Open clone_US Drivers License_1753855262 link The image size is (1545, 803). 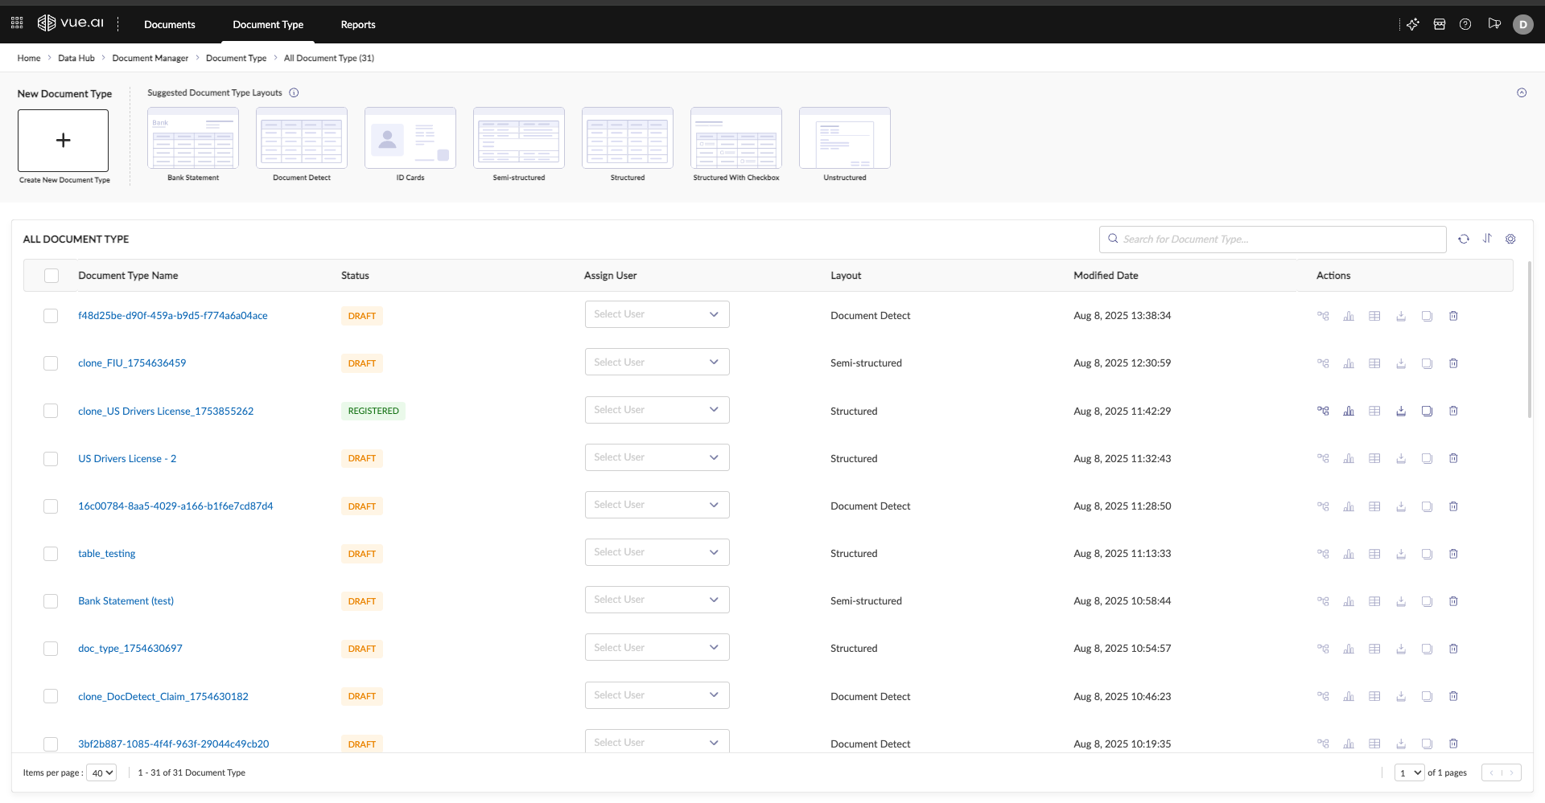tap(165, 411)
